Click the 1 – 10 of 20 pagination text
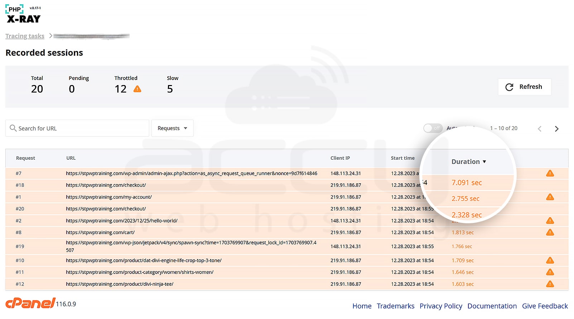574x319 pixels. [503, 128]
